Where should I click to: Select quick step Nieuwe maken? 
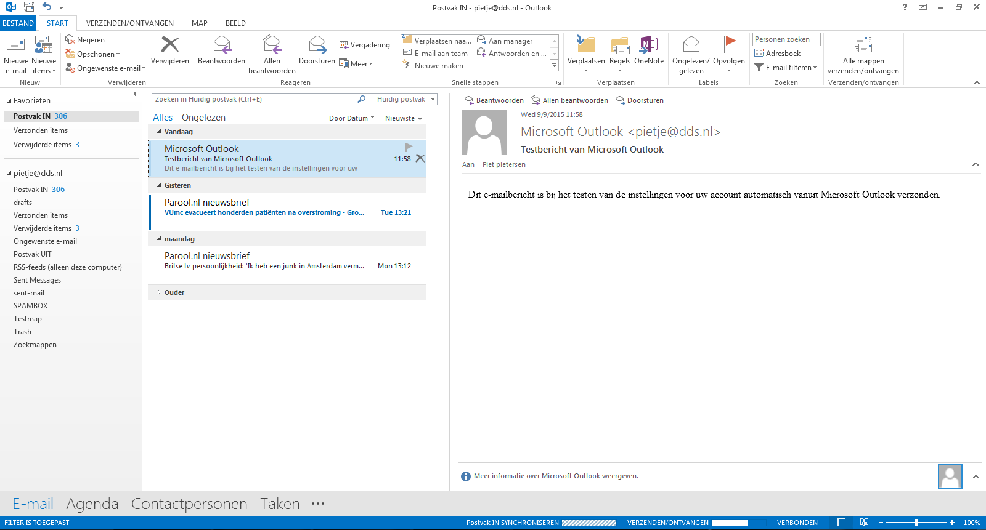pyautogui.click(x=437, y=66)
